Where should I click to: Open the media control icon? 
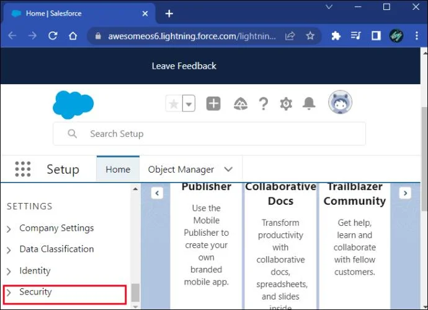tap(355, 35)
